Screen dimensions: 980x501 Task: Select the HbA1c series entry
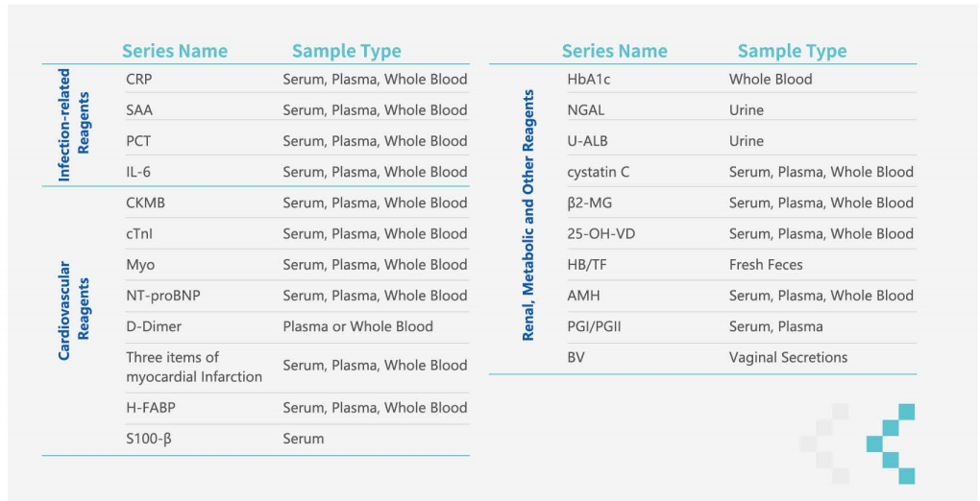tap(590, 80)
